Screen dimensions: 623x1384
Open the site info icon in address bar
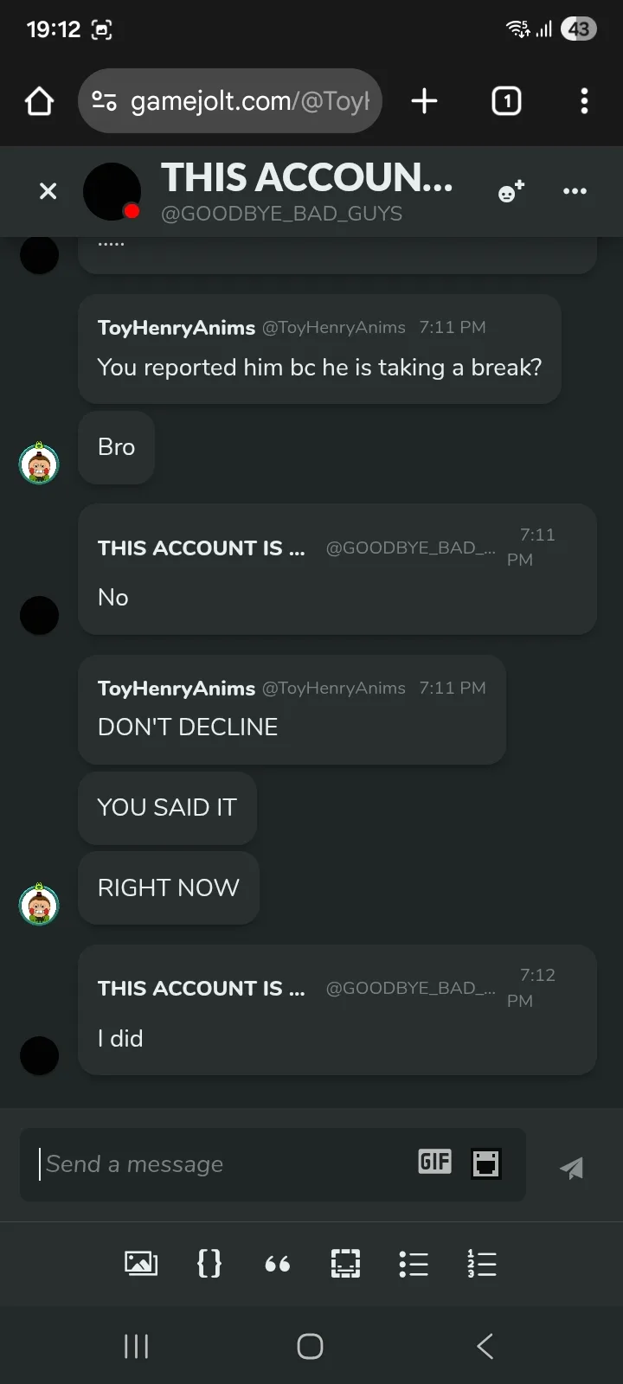tap(105, 101)
